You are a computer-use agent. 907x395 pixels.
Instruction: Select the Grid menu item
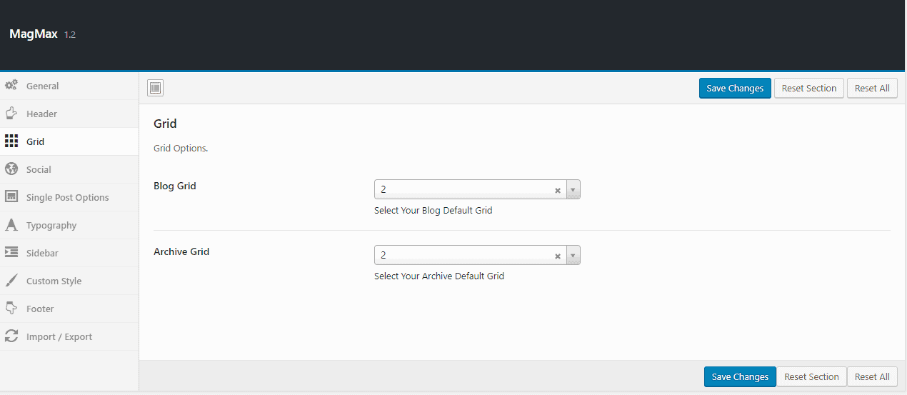(x=35, y=141)
